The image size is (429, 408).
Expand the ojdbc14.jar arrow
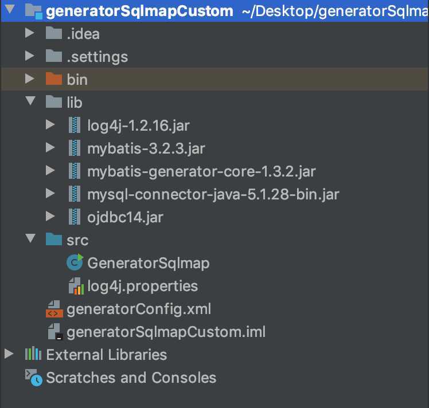[x=50, y=217]
